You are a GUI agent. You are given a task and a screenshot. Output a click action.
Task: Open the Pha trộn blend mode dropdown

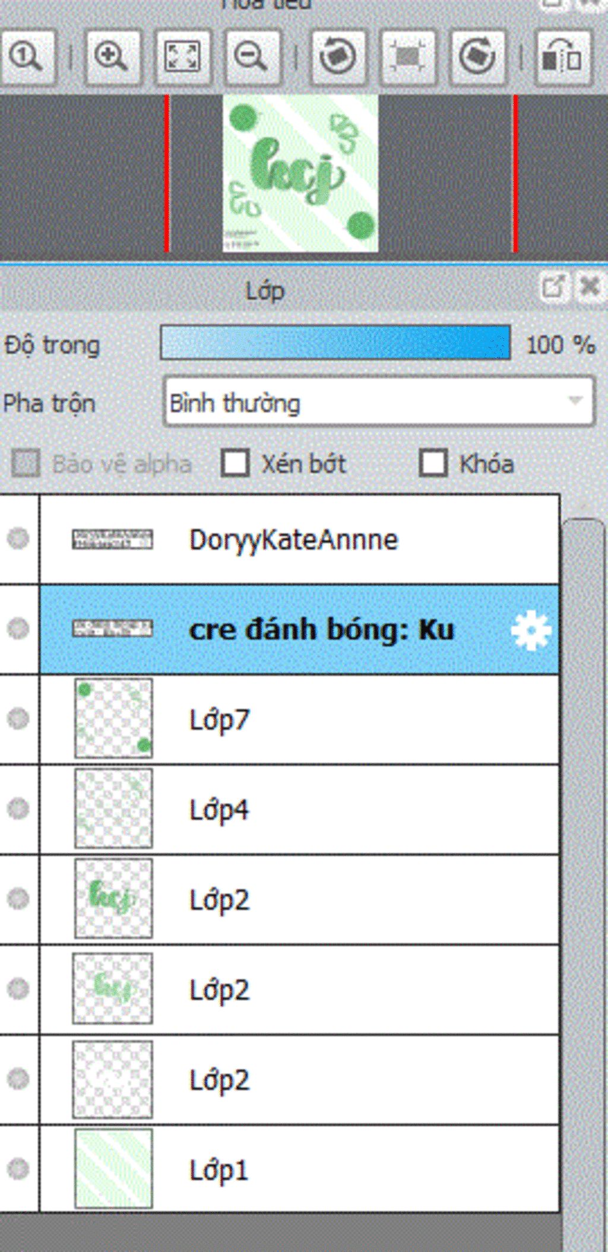click(x=379, y=402)
